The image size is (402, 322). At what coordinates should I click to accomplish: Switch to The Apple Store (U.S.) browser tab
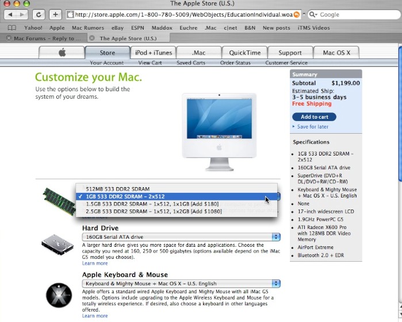[128, 38]
